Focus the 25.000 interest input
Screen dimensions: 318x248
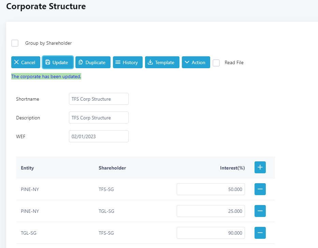211,211
